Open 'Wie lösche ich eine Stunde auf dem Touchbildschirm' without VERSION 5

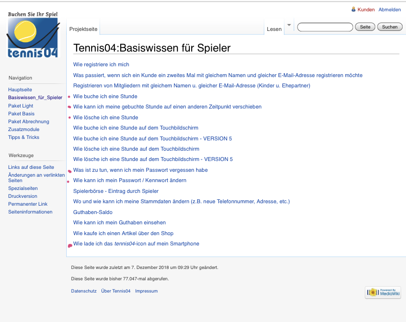point(136,149)
